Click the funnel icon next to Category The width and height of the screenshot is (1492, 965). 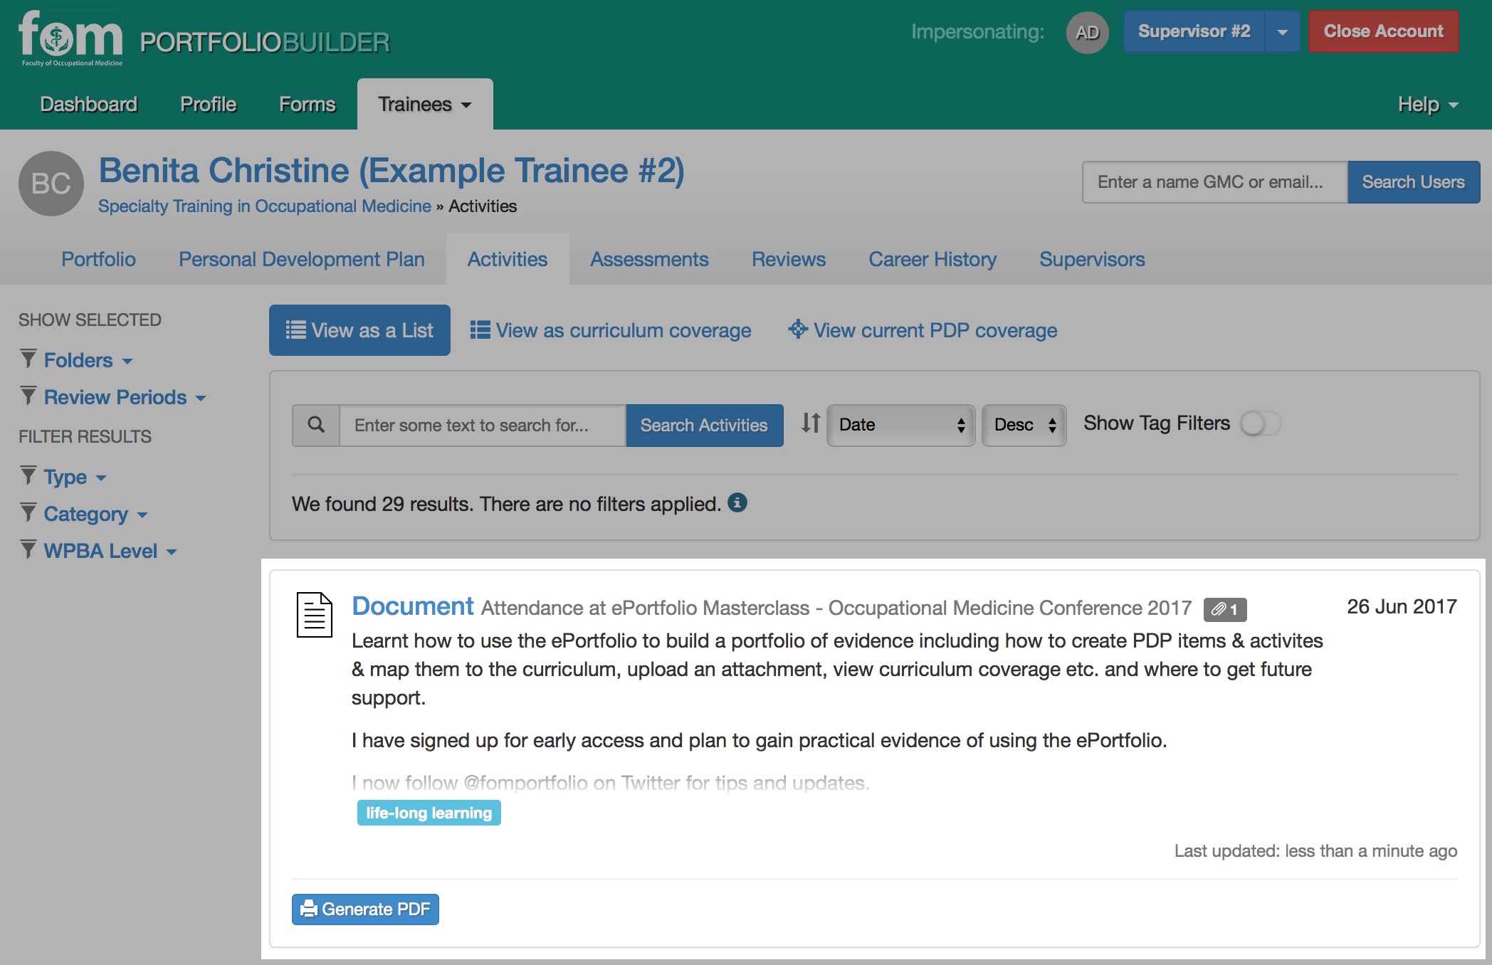28,512
